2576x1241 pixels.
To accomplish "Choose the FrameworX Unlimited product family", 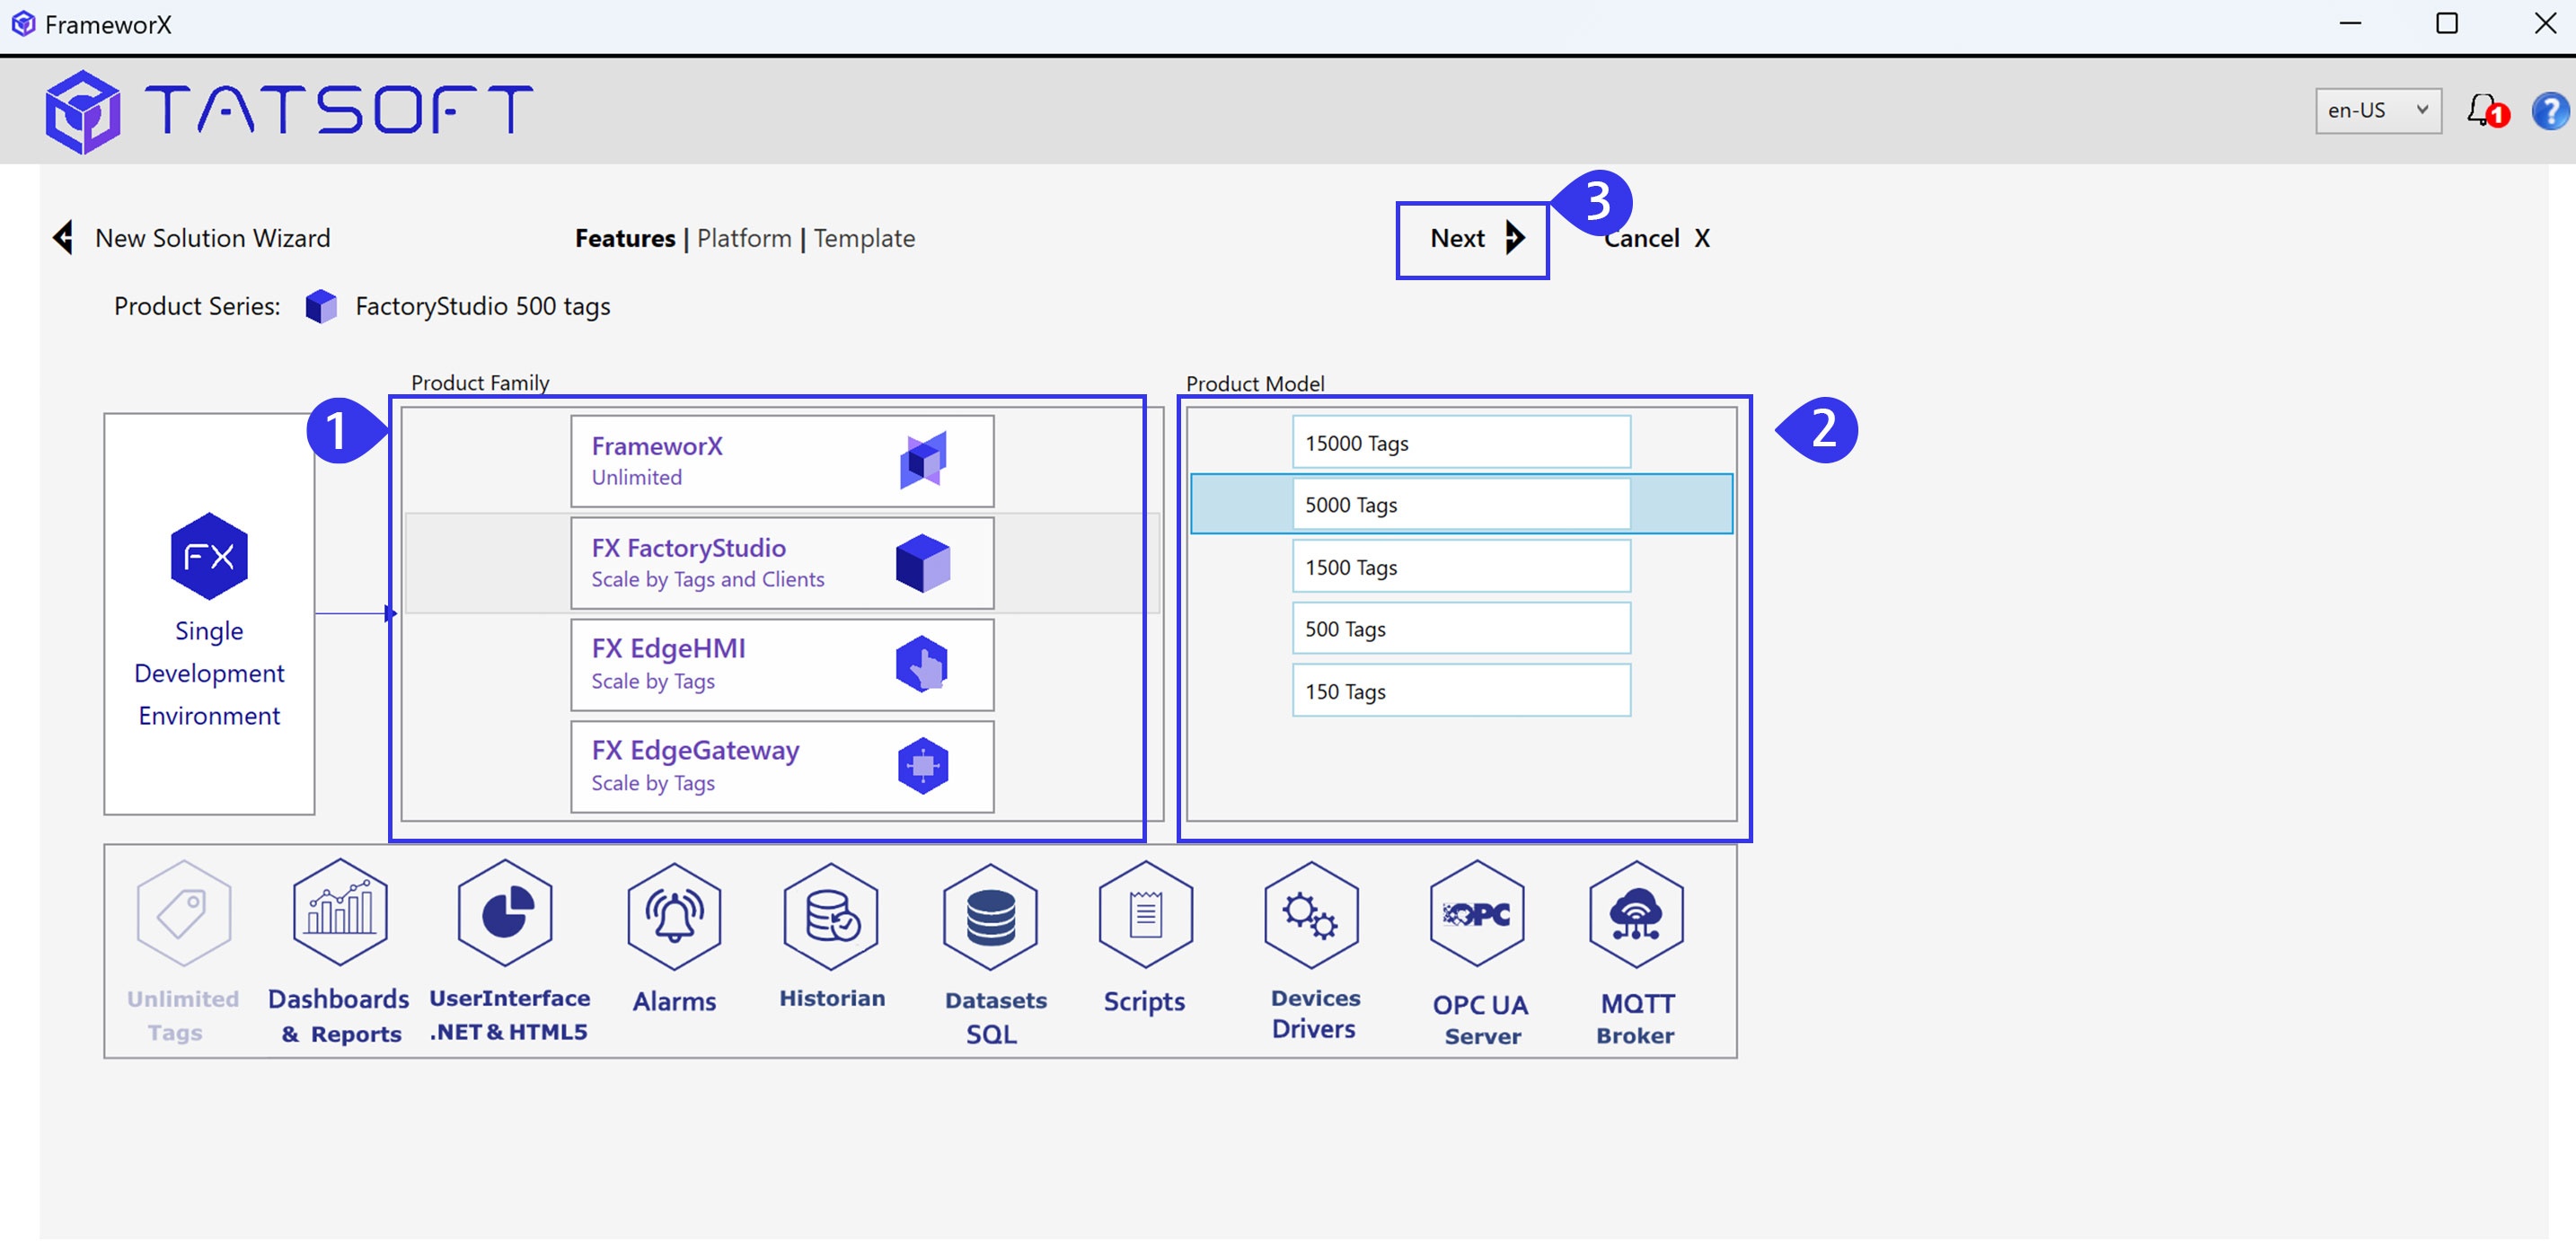I will tap(782, 461).
